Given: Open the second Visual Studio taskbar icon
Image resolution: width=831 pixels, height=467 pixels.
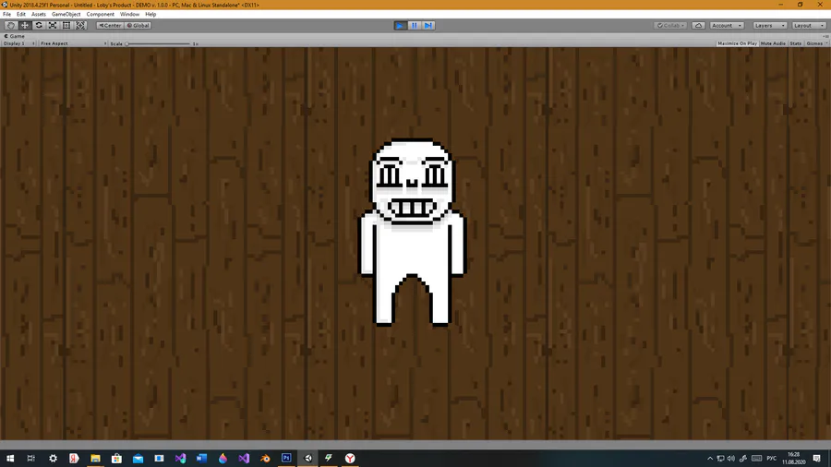Looking at the screenshot, I should [x=243, y=458].
